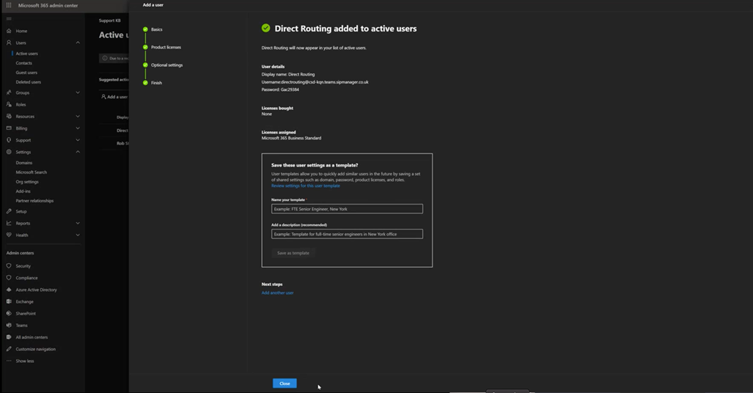Click Add another user link
Viewport: 753px width, 393px height.
tap(278, 293)
